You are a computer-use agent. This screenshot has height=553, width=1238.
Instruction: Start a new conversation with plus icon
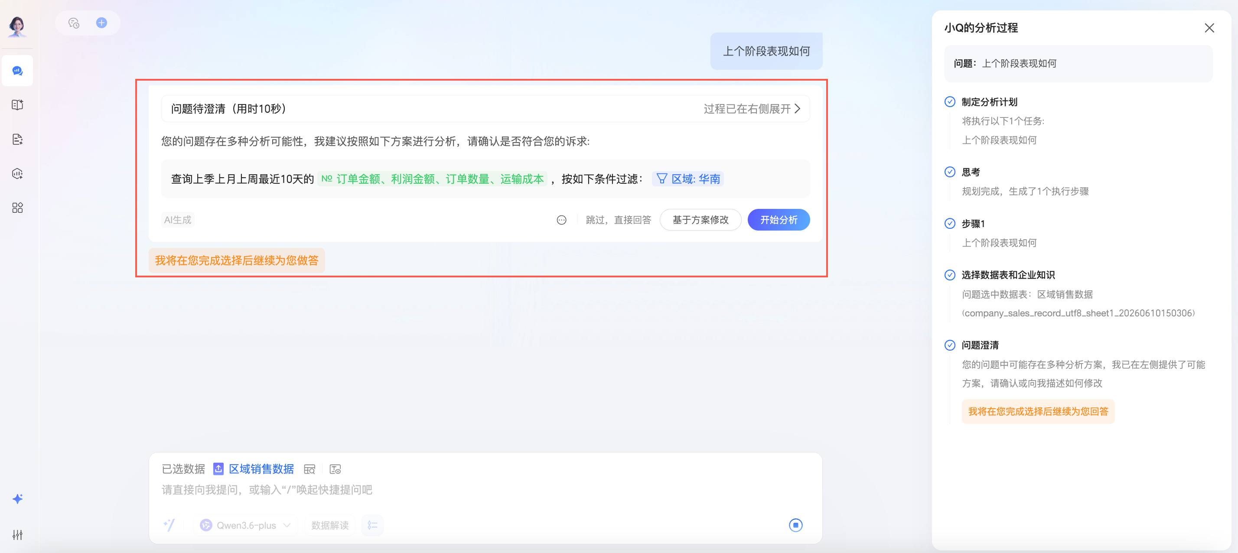point(101,23)
